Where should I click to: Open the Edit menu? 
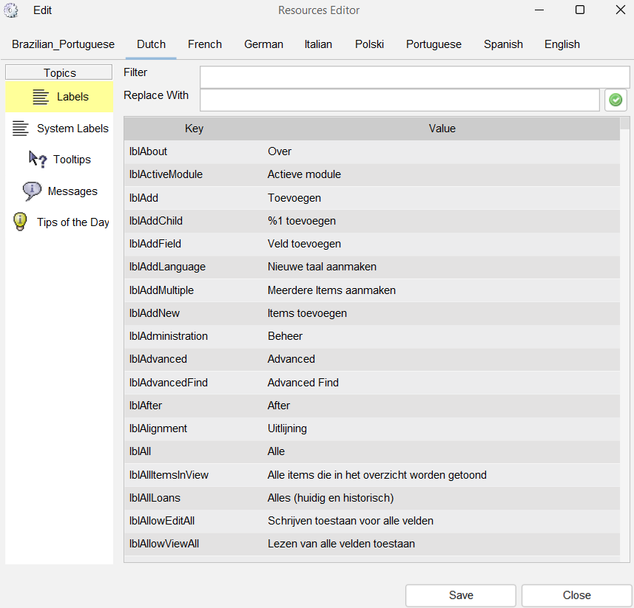42,10
